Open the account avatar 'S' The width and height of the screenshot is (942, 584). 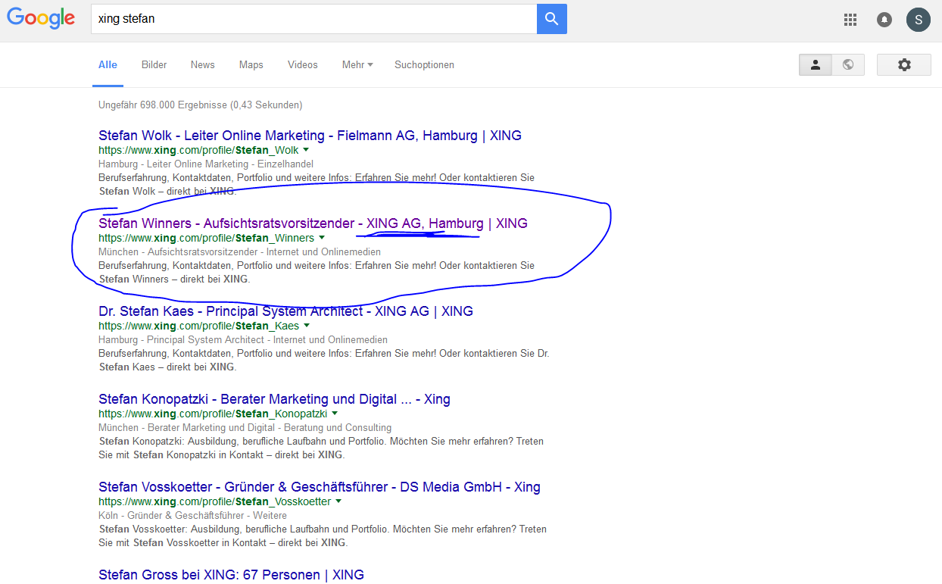pyautogui.click(x=919, y=20)
